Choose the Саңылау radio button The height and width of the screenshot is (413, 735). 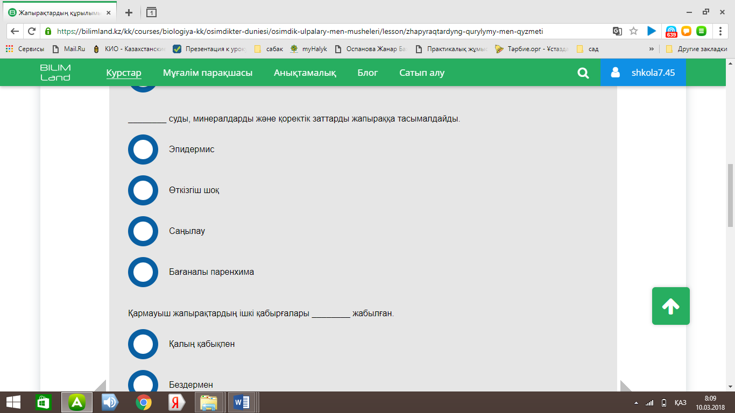tap(143, 231)
